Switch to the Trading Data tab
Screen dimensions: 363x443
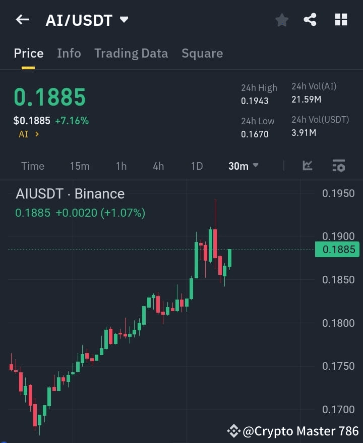[x=131, y=53]
